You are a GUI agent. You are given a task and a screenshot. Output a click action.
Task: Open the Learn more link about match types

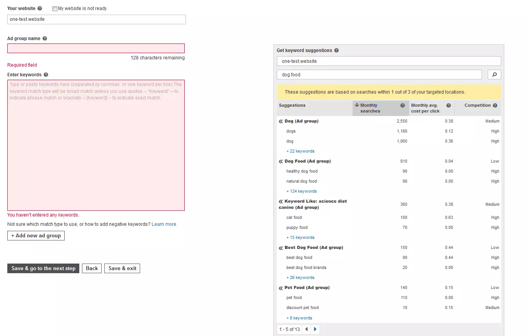164,224
